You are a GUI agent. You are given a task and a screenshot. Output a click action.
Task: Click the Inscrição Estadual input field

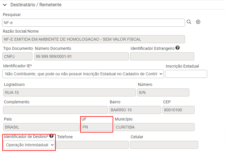click(186, 74)
